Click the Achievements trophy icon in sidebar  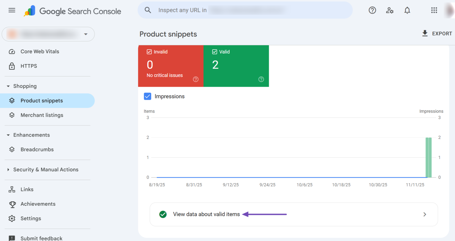(12, 204)
